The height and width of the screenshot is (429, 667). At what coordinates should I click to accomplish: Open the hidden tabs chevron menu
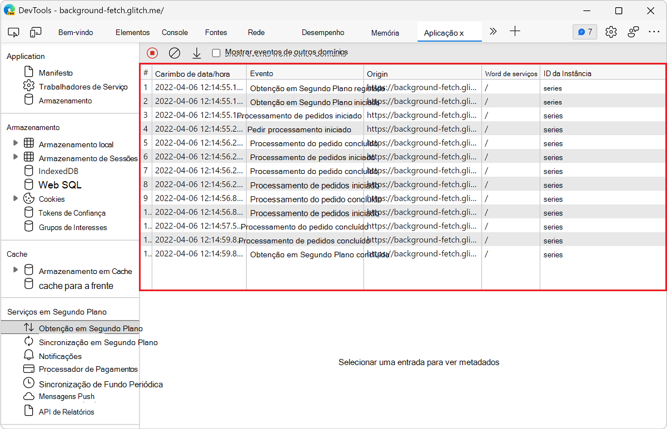pyautogui.click(x=492, y=32)
